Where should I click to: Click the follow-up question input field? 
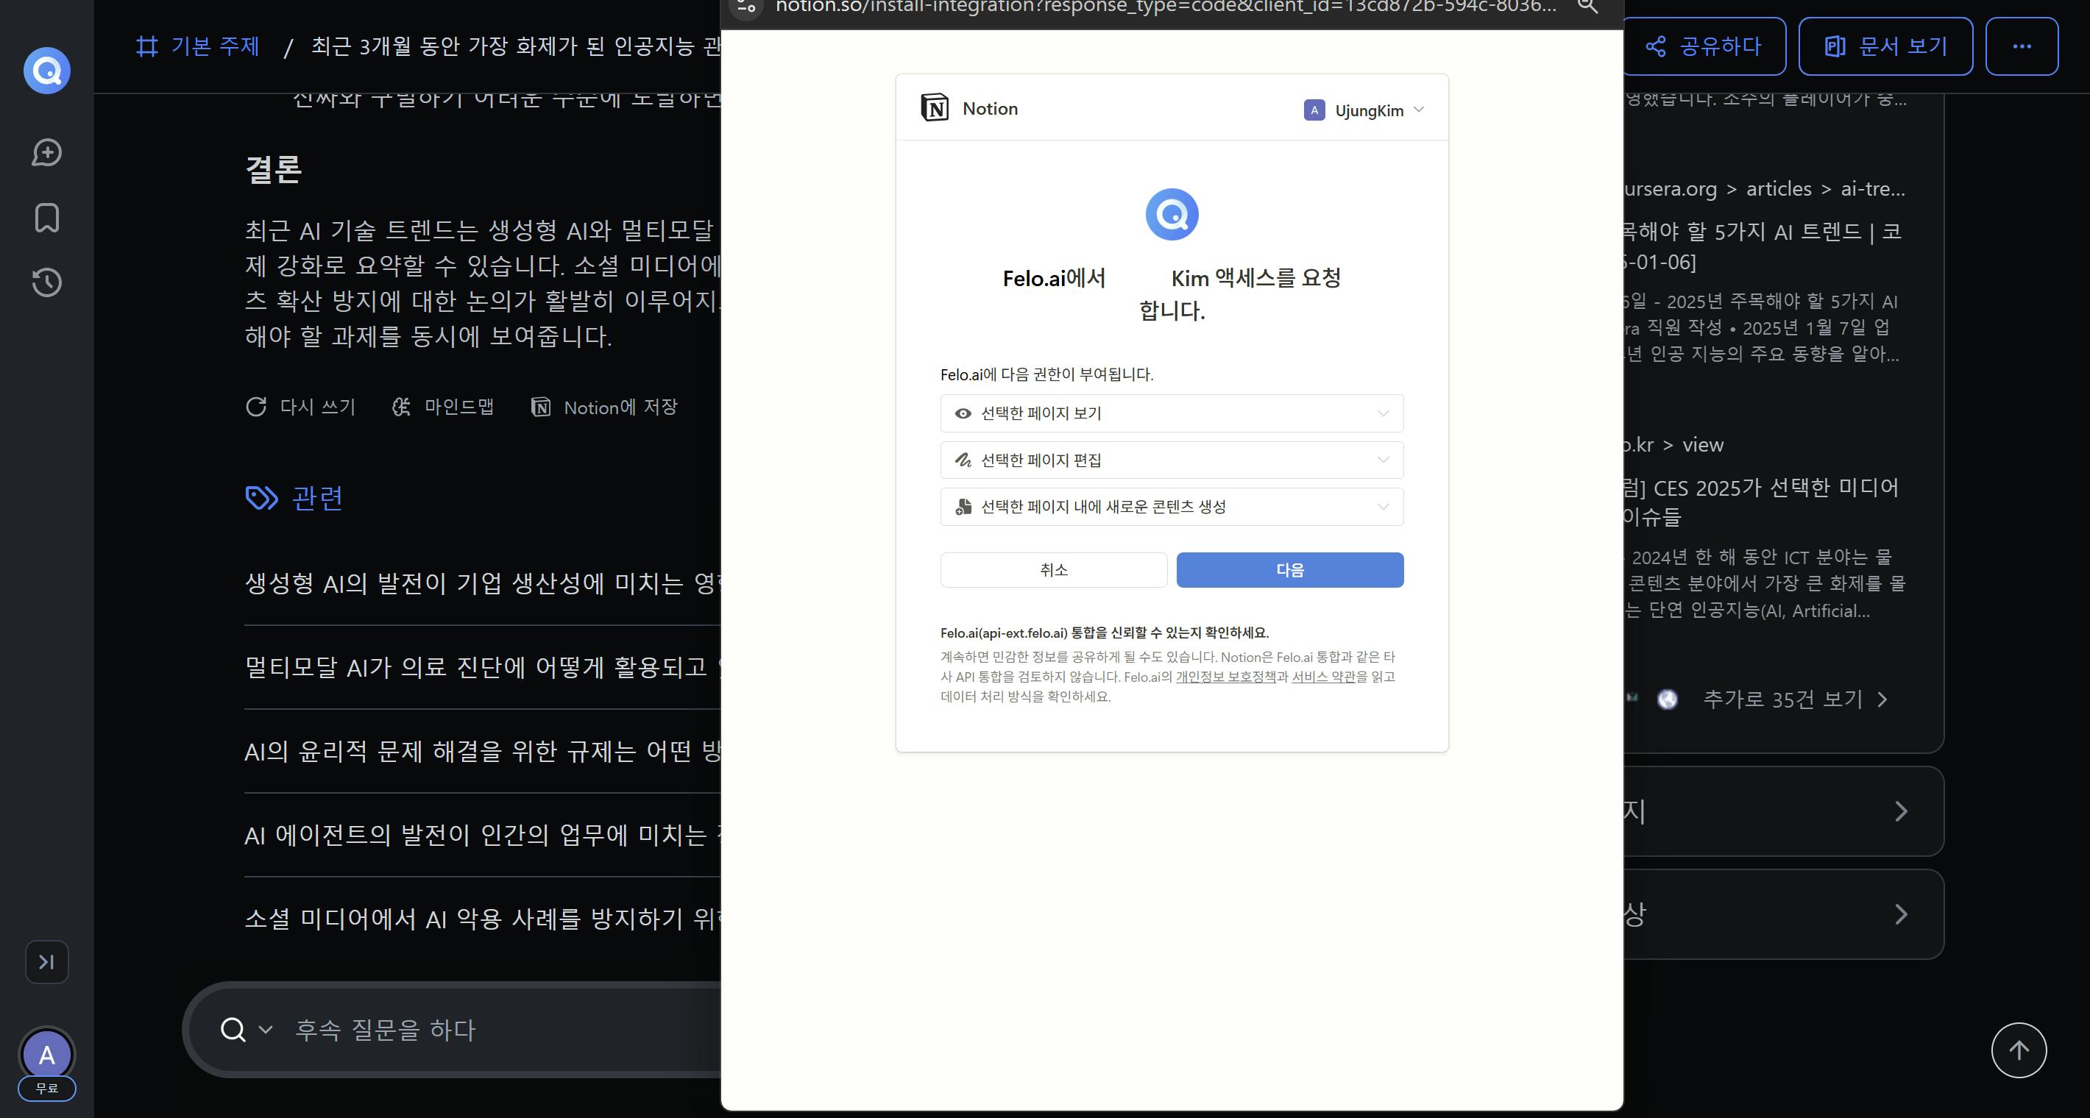pyautogui.click(x=486, y=1030)
